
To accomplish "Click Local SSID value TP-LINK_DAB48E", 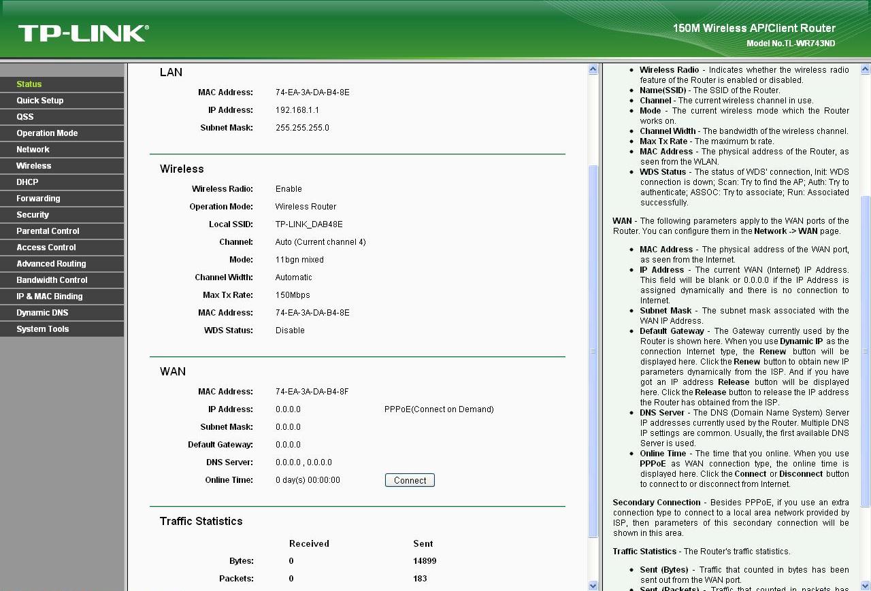I will click(309, 224).
